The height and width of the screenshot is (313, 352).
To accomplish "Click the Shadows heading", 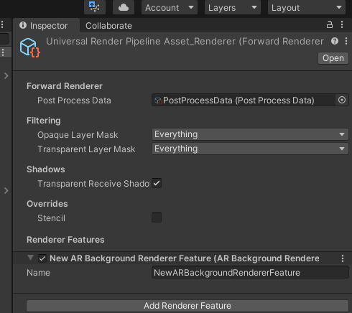I will click(x=46, y=169).
